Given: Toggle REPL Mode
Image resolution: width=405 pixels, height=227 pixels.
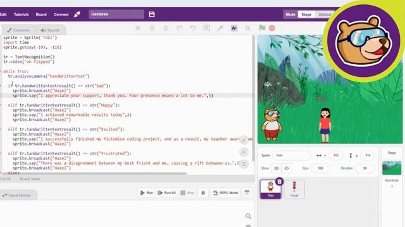Looking at the screenshot, I should (225, 192).
